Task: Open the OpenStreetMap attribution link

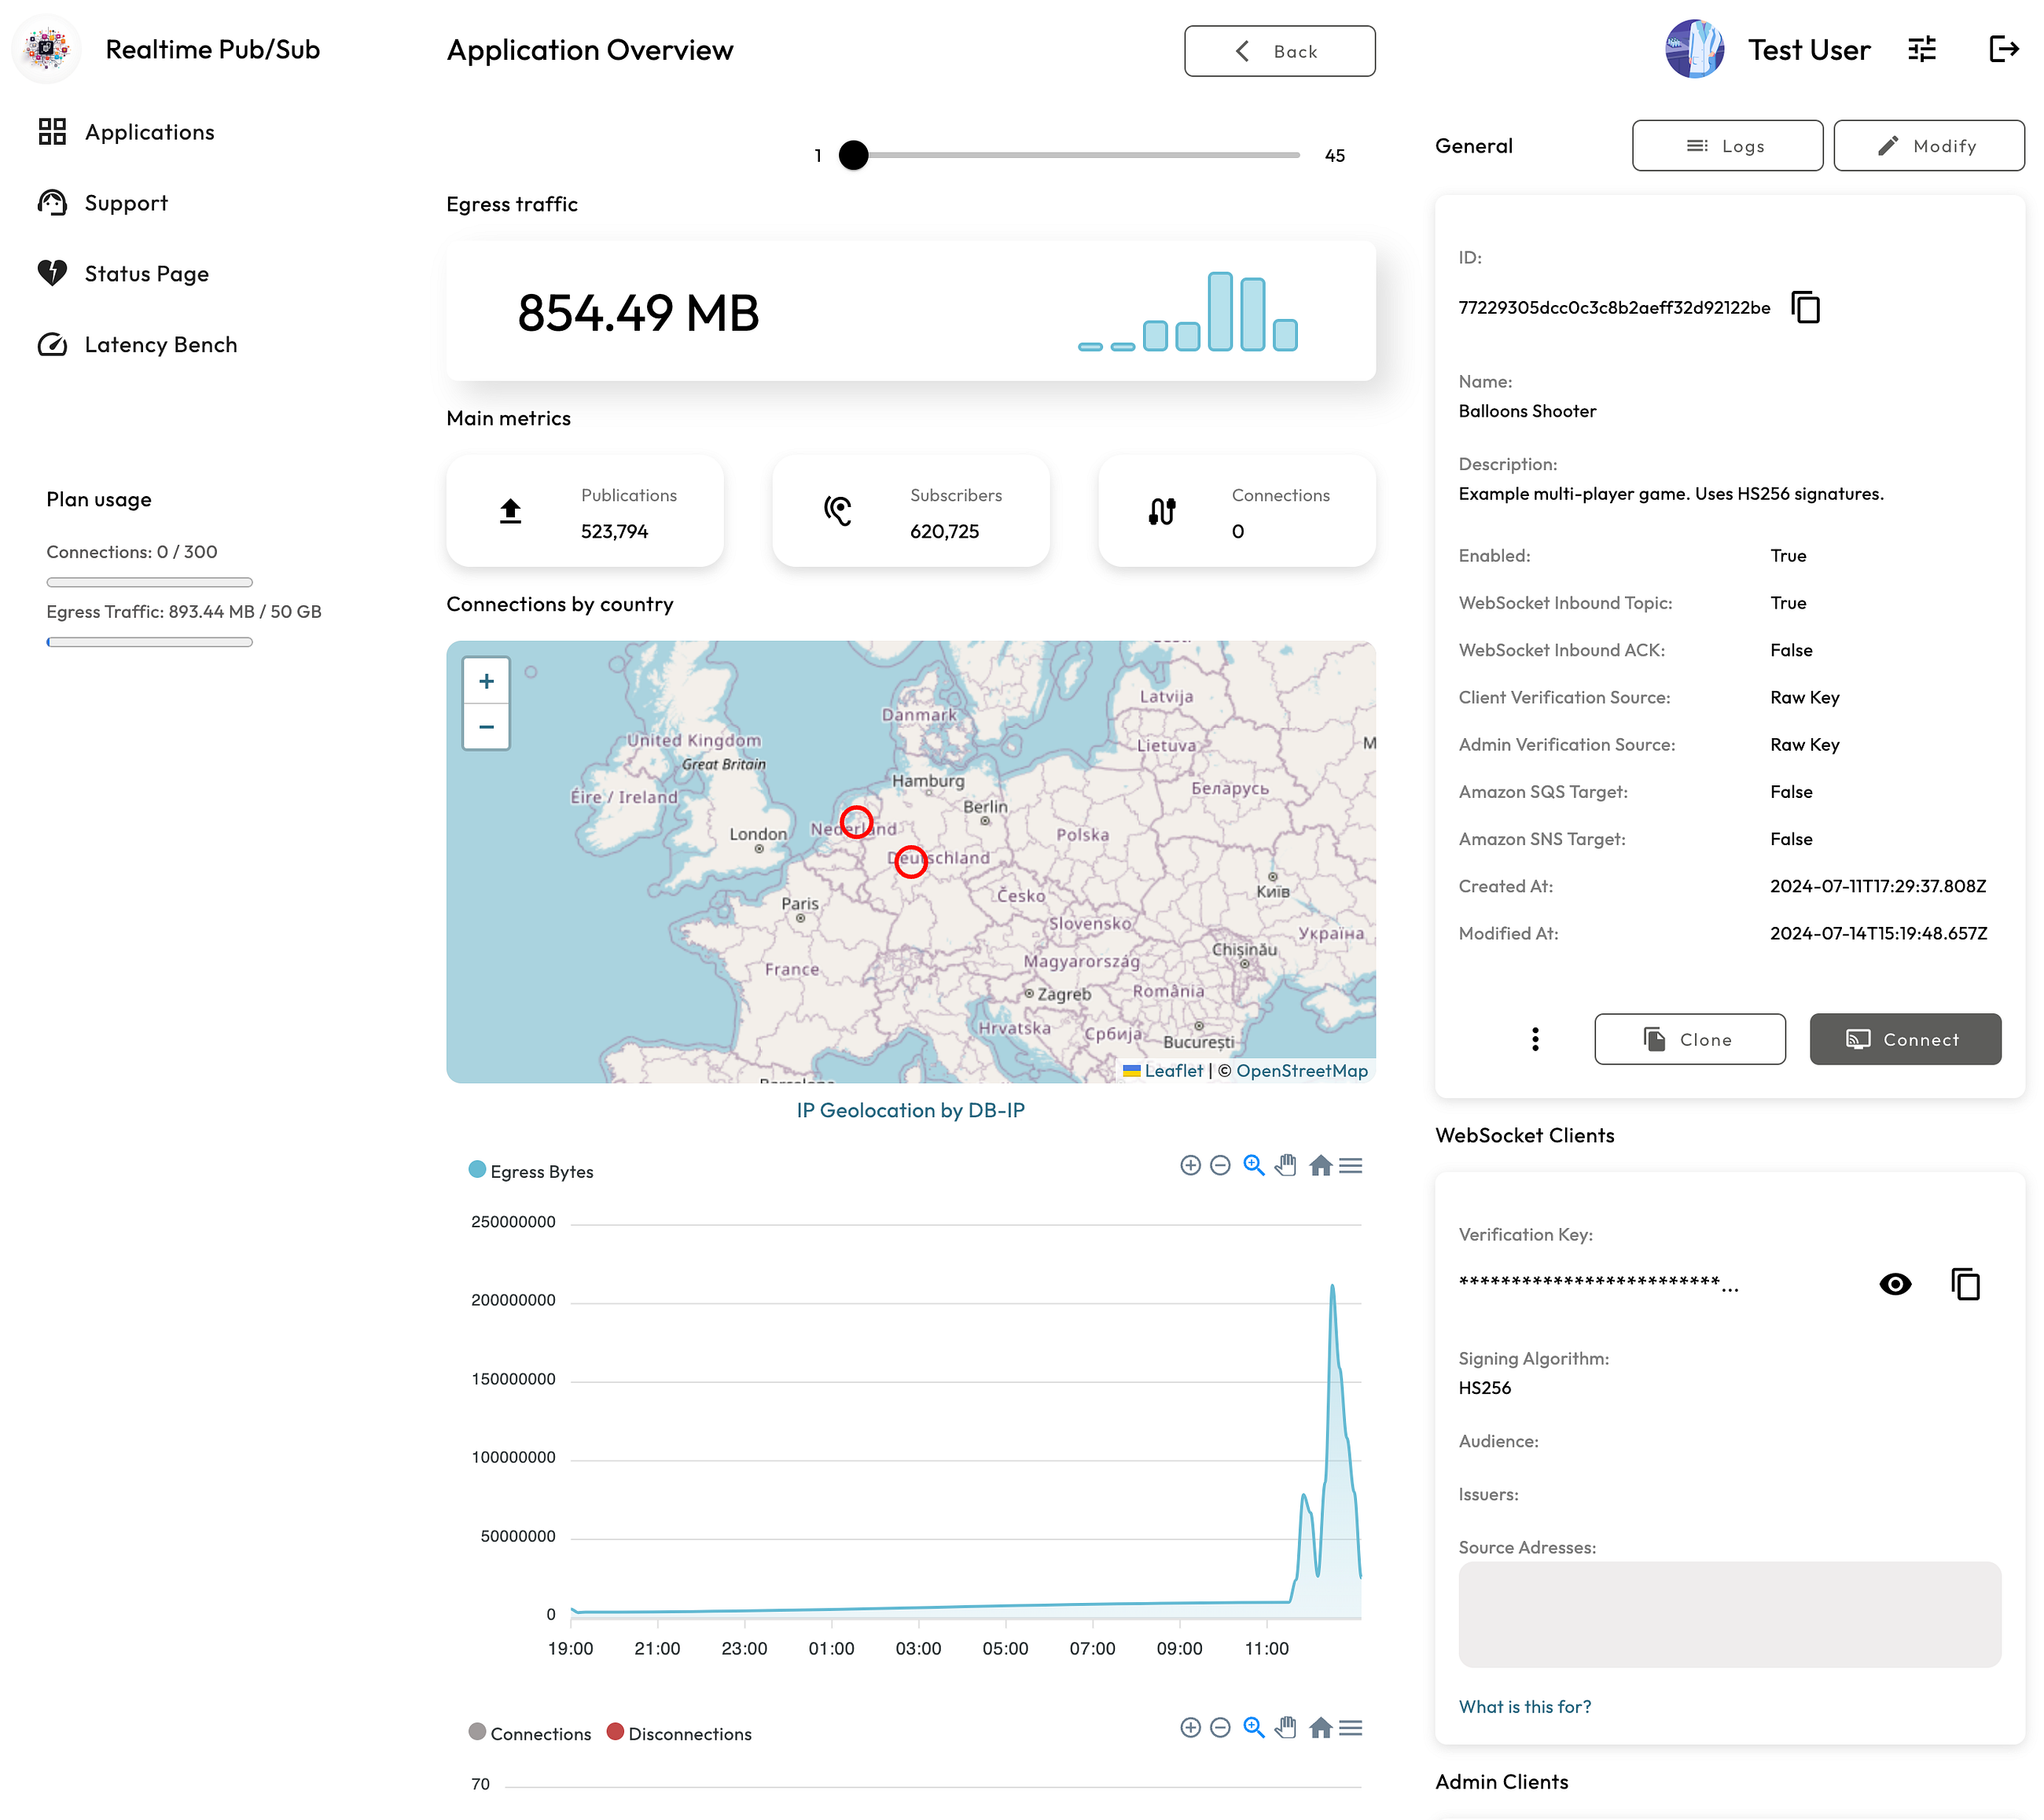Action: 1301,1071
